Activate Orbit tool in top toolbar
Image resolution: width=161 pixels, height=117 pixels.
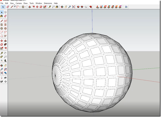click(62, 7)
